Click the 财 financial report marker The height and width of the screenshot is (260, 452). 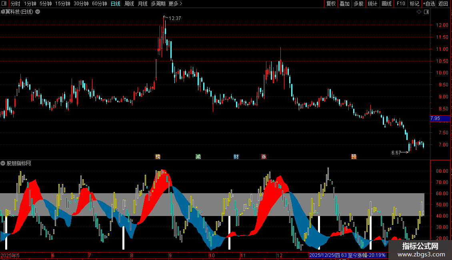point(236,156)
